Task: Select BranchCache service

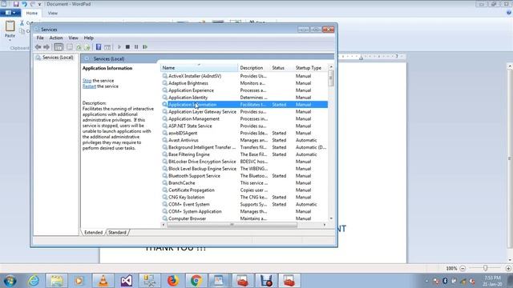Action: 244,183
